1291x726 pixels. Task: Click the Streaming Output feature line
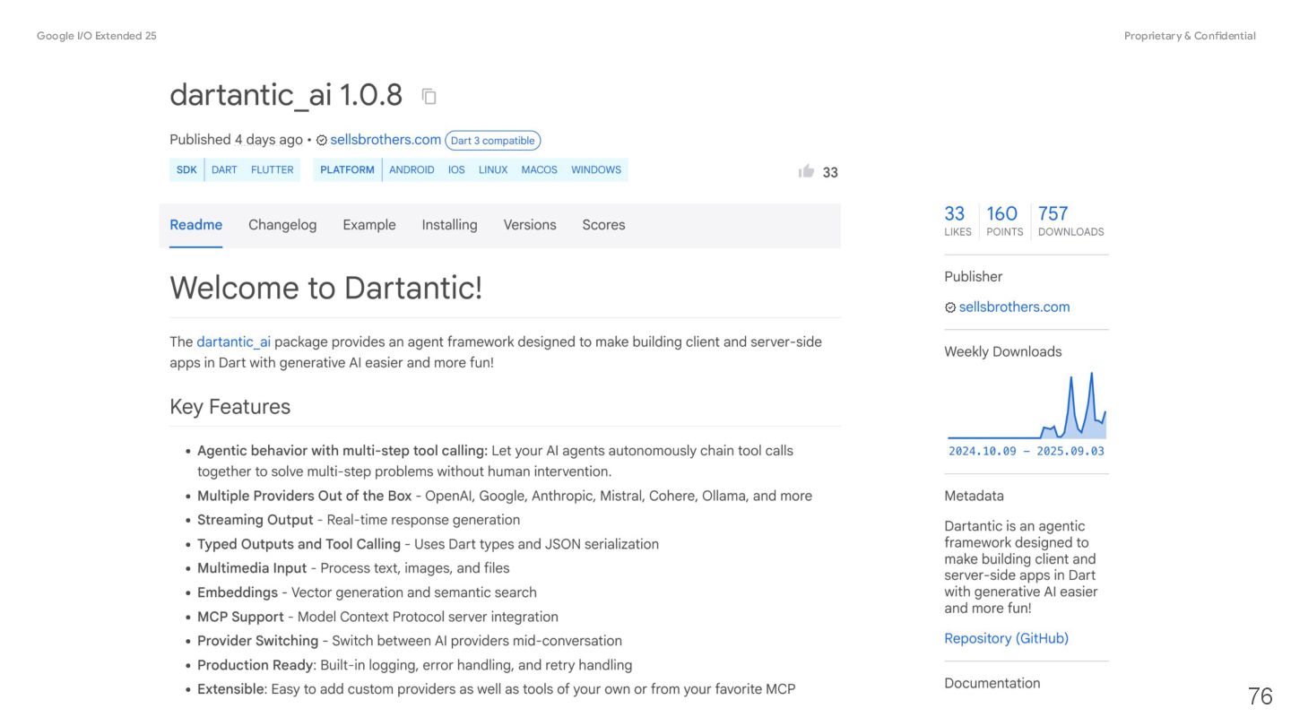pyautogui.click(x=359, y=520)
